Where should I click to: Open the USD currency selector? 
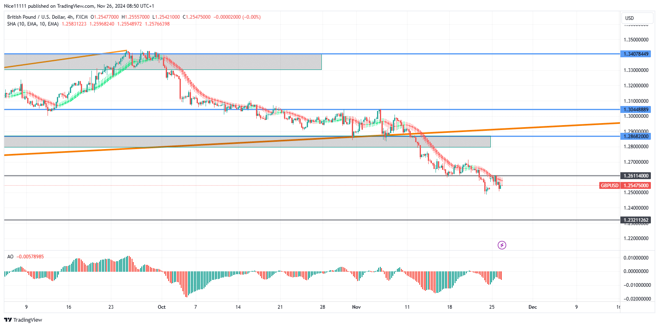click(x=637, y=18)
